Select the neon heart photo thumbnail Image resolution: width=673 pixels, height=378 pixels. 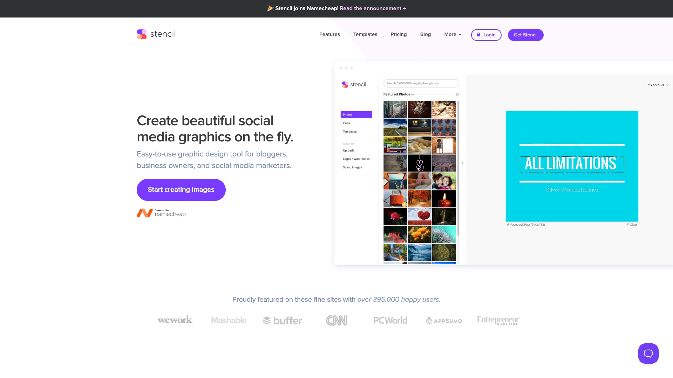(420, 163)
